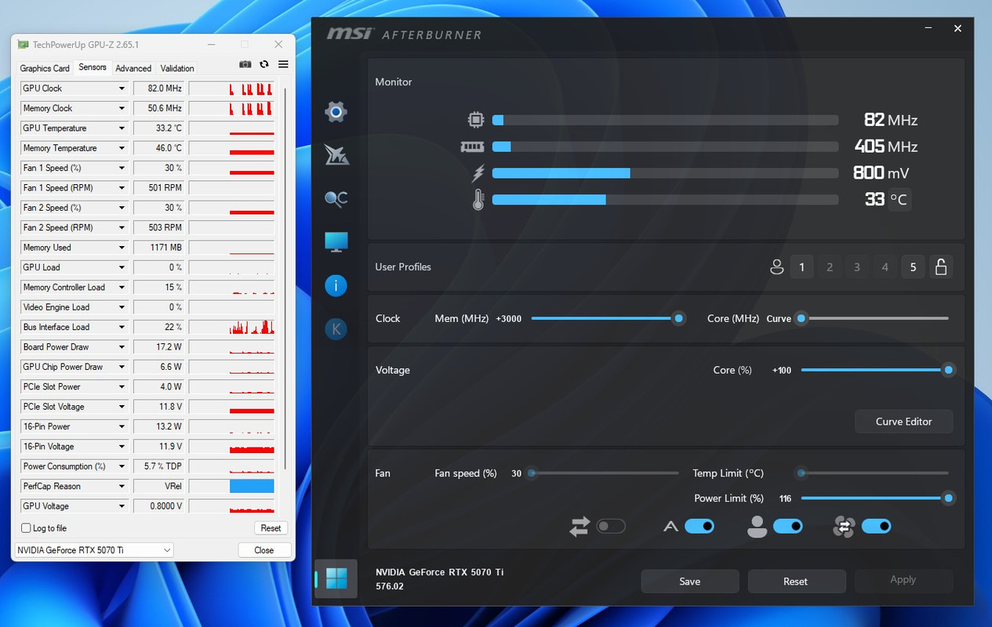Take GPU-Z screenshot with camera icon
This screenshot has width=992, height=627.
coord(245,65)
